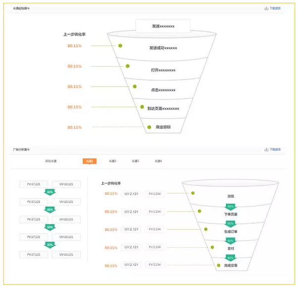The width and height of the screenshot is (297, 288).
Task: Click the topmost PV:17,121 box on the left
Action: click(34, 184)
